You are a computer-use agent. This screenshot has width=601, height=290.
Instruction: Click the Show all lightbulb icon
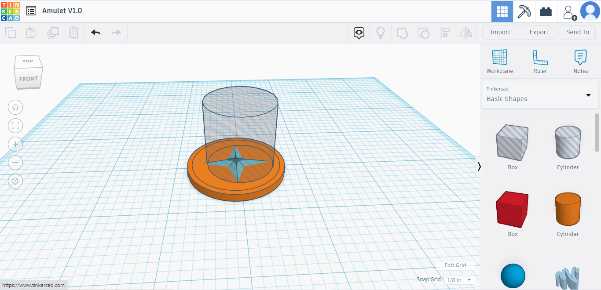[x=381, y=33]
